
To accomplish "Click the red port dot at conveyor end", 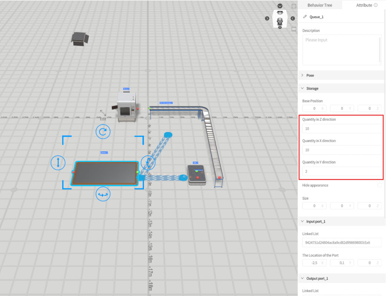I will pos(219,177).
